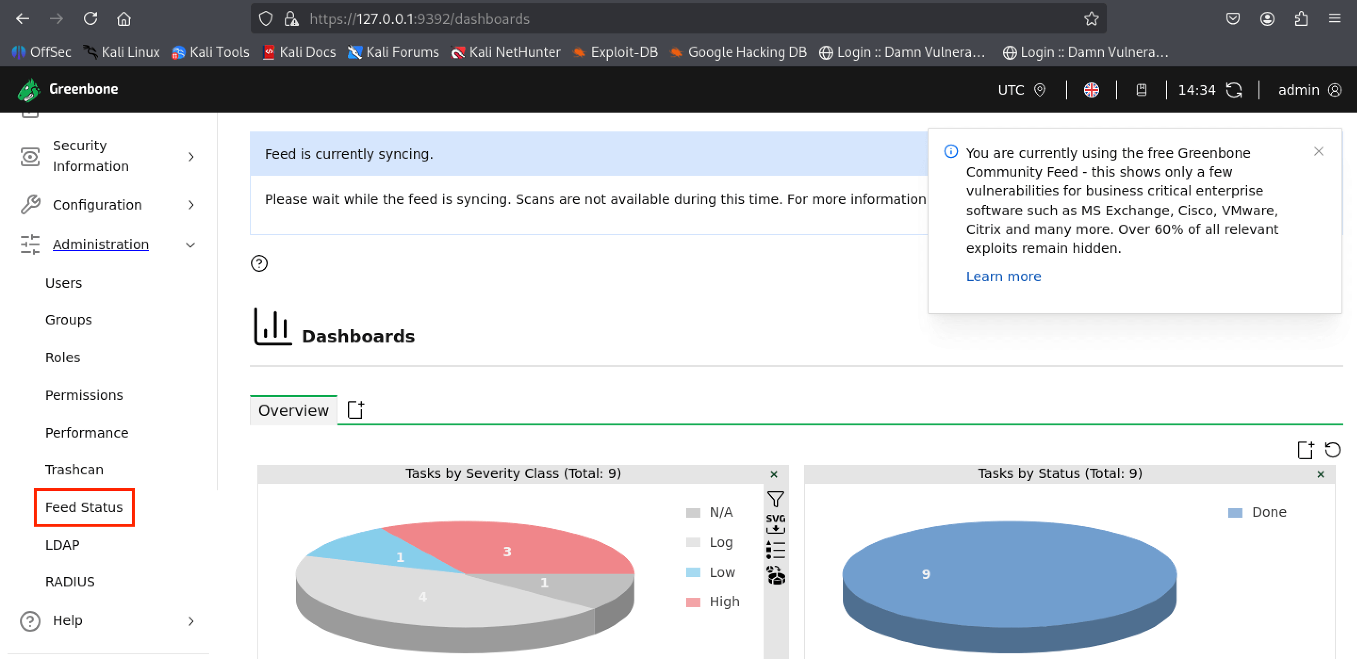The height and width of the screenshot is (659, 1357).
Task: Add new dashboard tab next to Overview
Action: (x=356, y=409)
